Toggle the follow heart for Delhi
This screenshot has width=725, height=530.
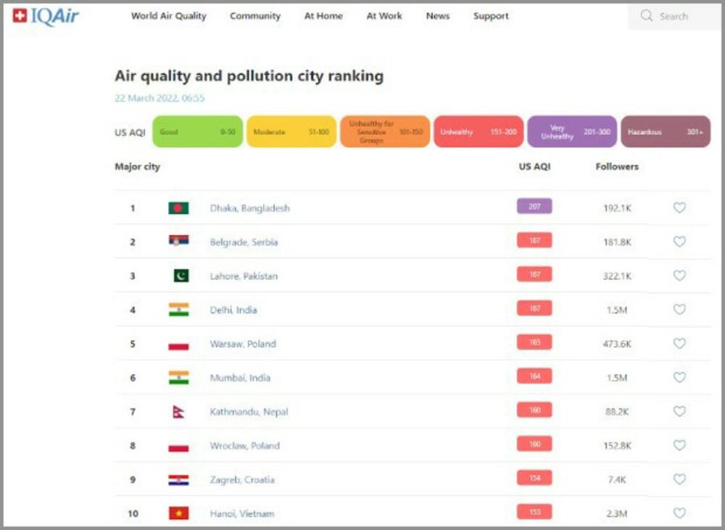(679, 310)
